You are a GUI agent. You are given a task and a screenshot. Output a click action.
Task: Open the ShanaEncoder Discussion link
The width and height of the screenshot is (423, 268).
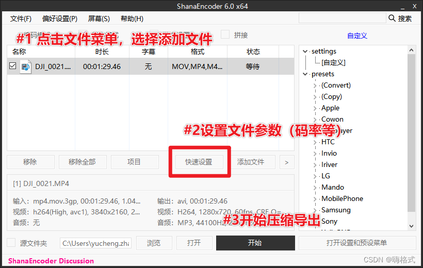(x=51, y=261)
